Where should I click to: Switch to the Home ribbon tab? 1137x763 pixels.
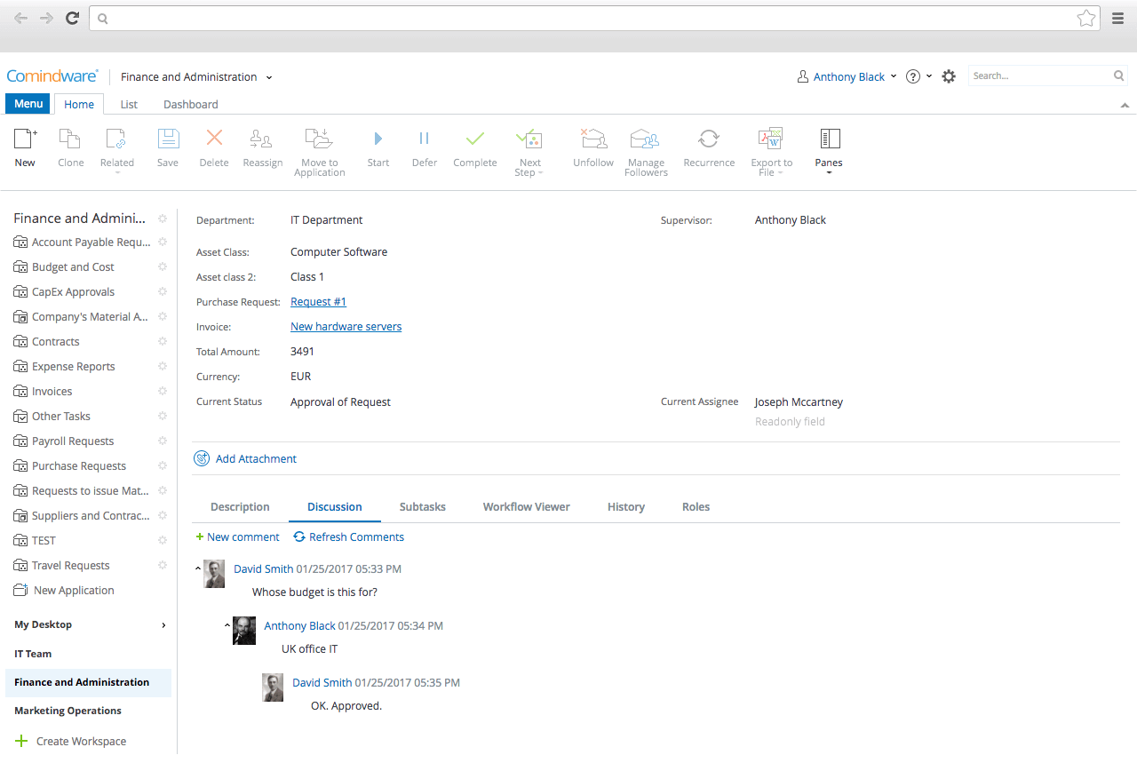pos(79,104)
